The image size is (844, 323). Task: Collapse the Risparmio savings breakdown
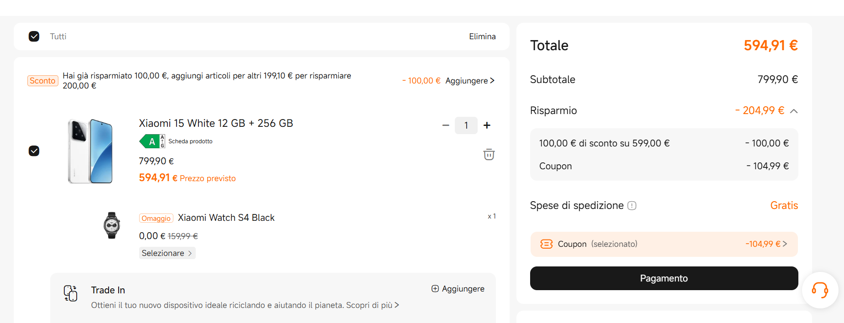coord(794,111)
